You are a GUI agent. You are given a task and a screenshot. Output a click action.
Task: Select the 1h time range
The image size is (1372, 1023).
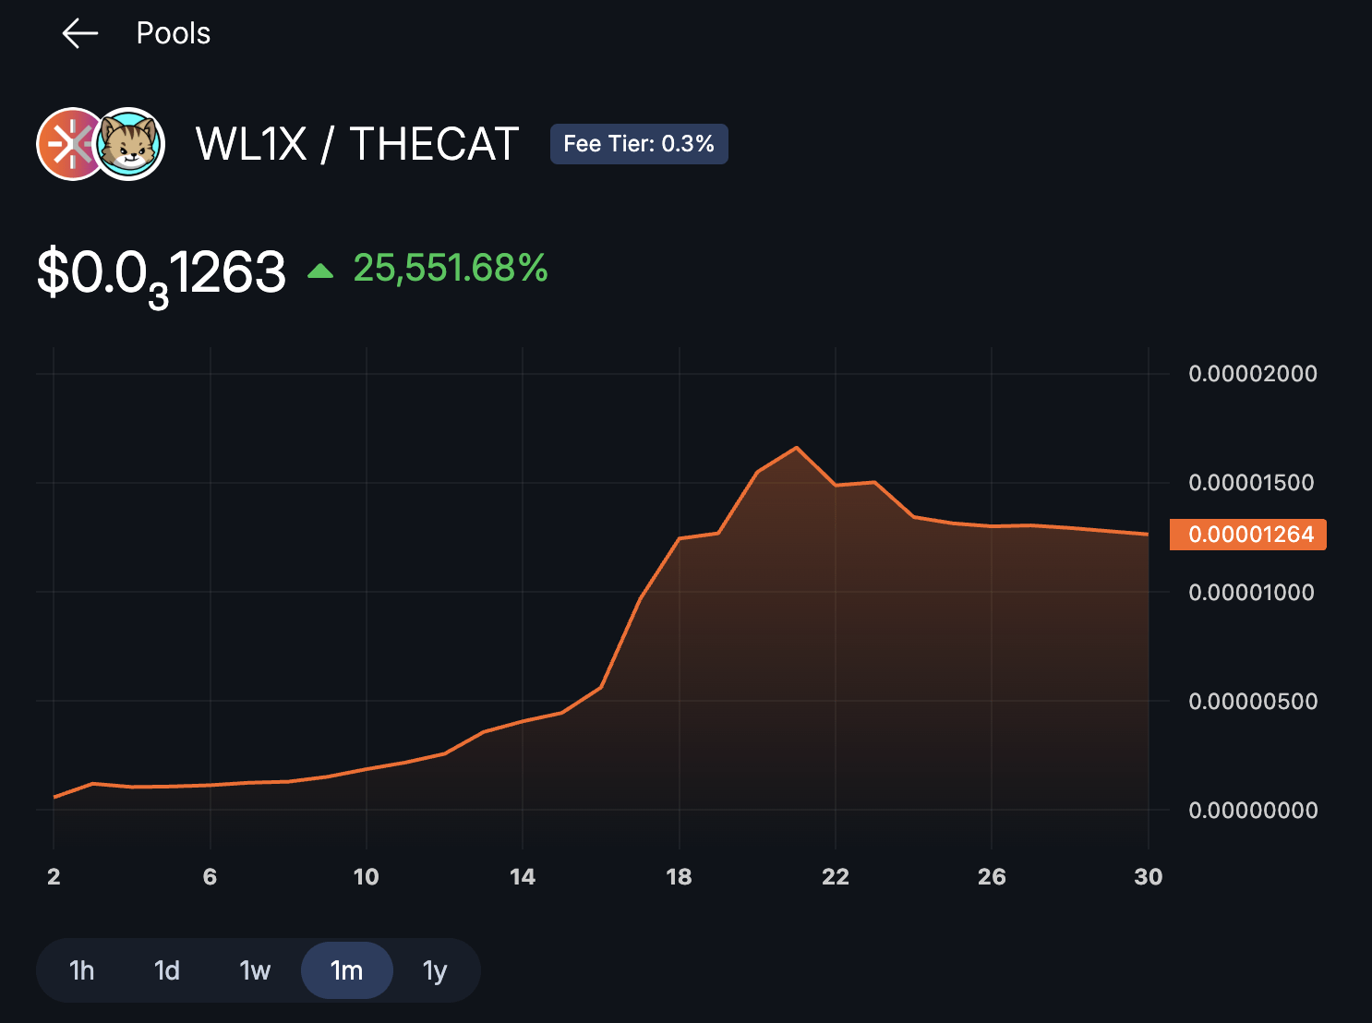[x=82, y=970]
